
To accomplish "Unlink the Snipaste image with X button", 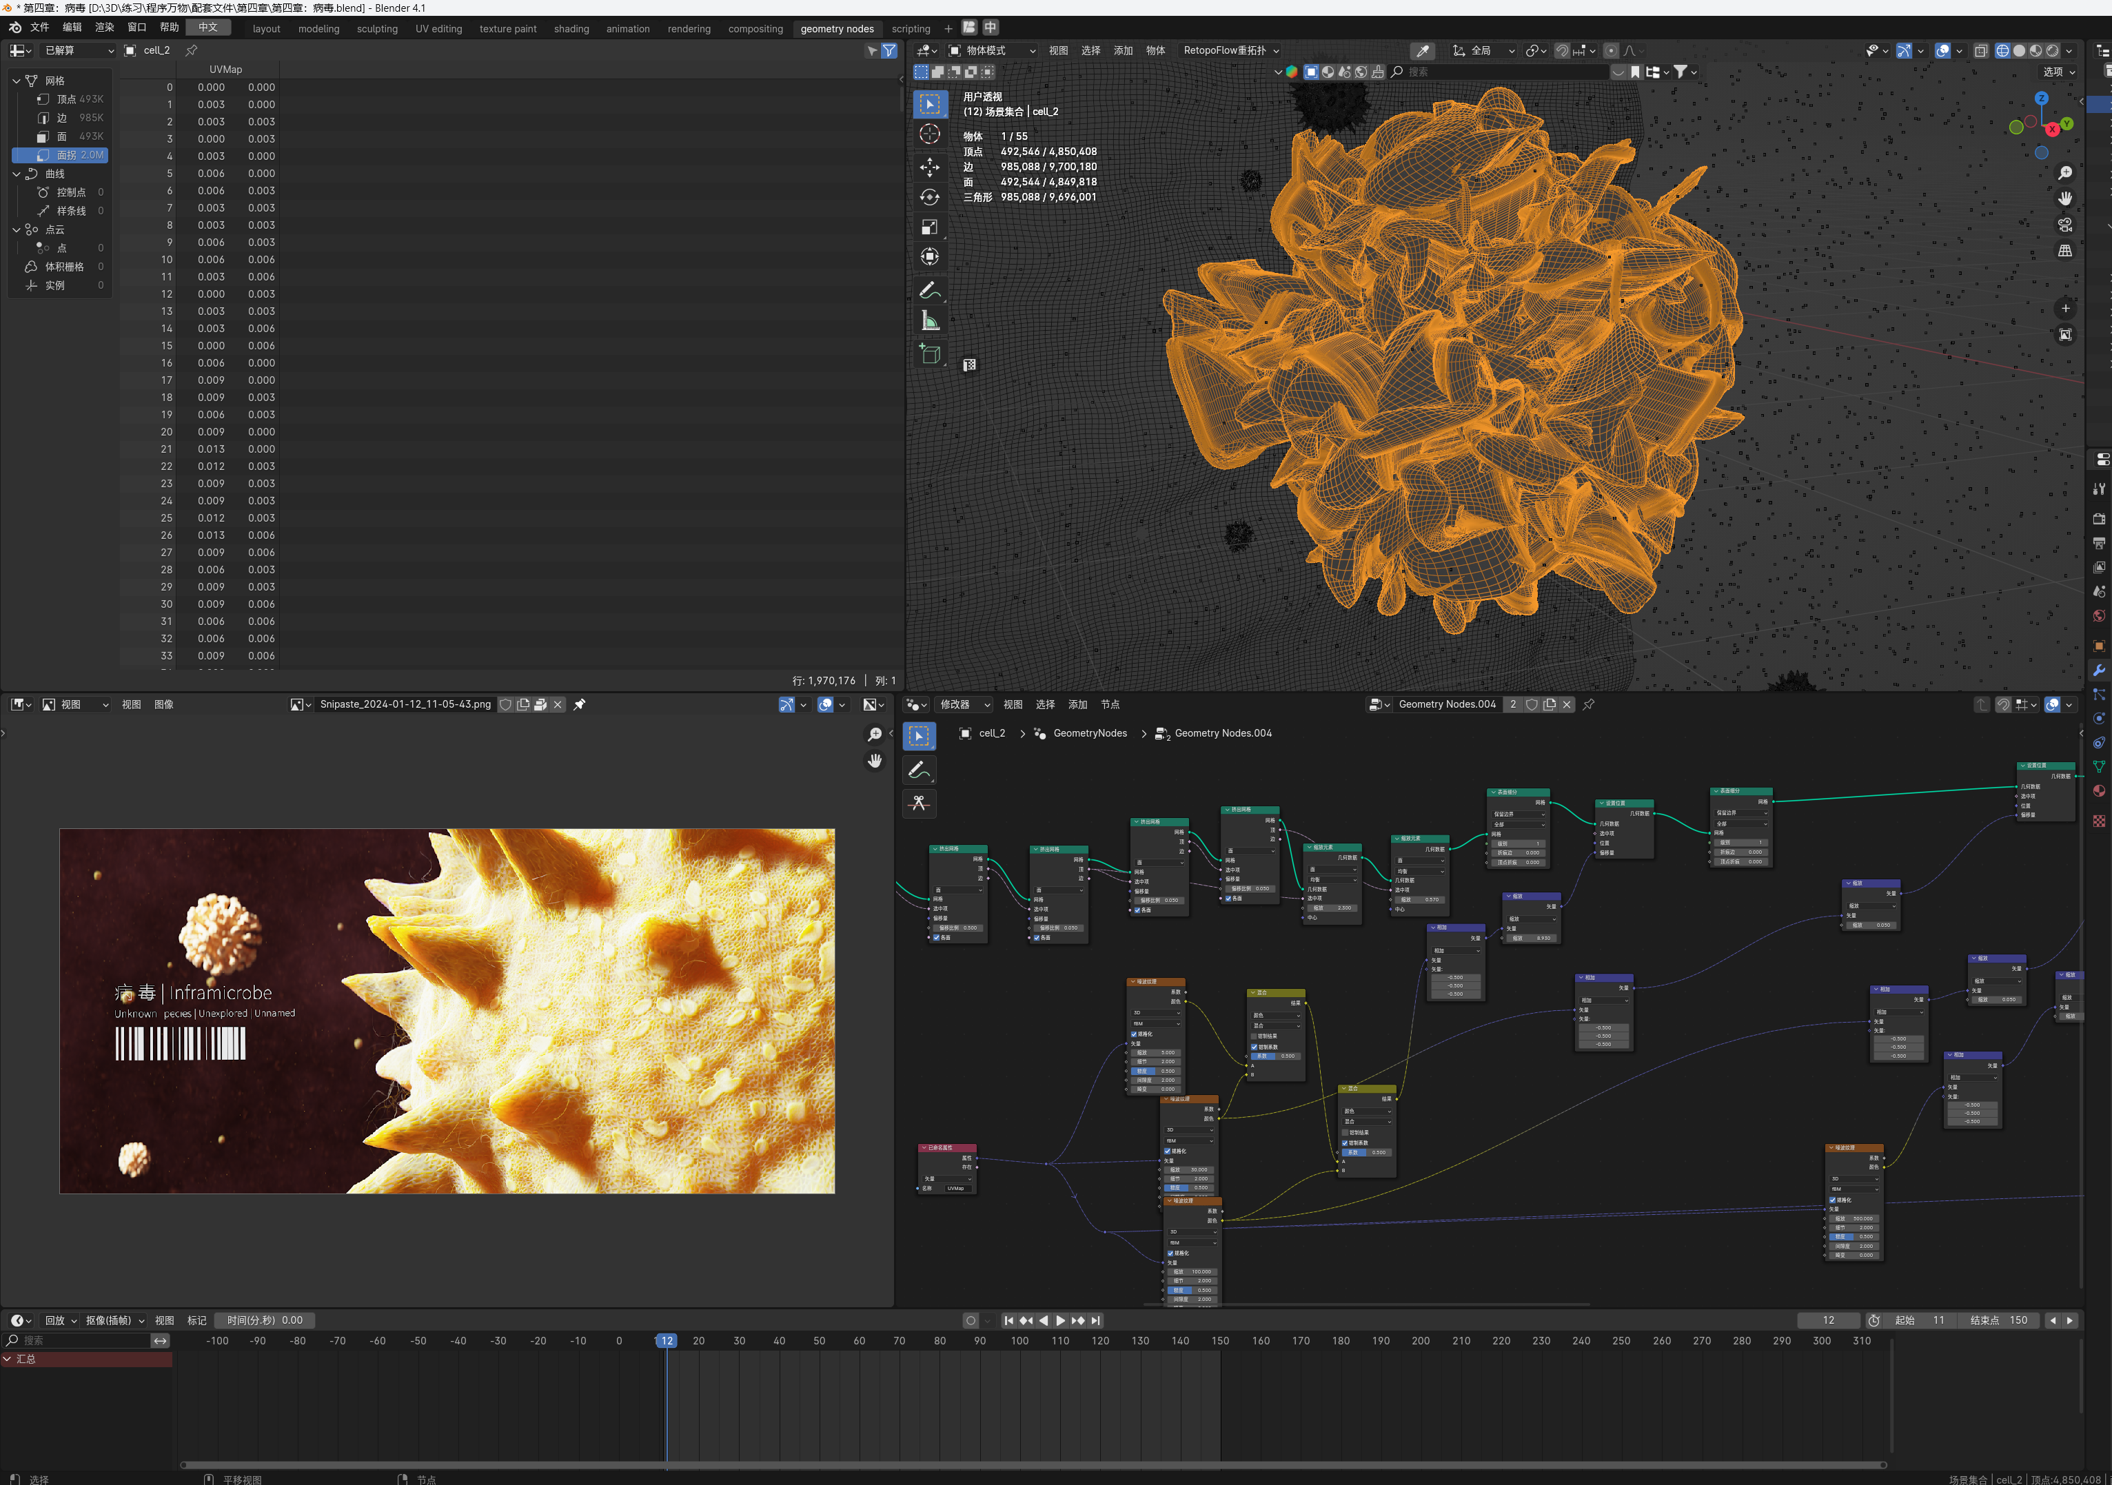I will 558,704.
